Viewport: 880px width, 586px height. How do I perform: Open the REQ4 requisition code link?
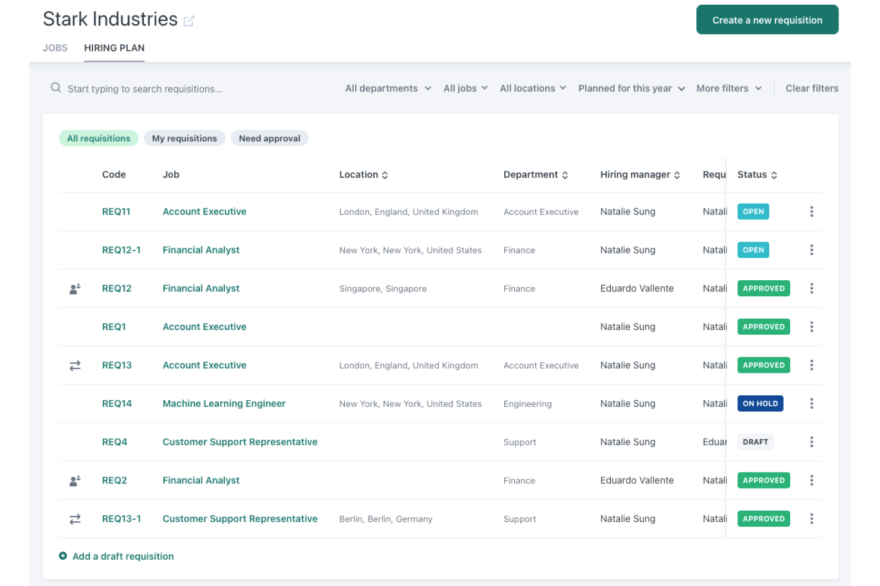[115, 442]
